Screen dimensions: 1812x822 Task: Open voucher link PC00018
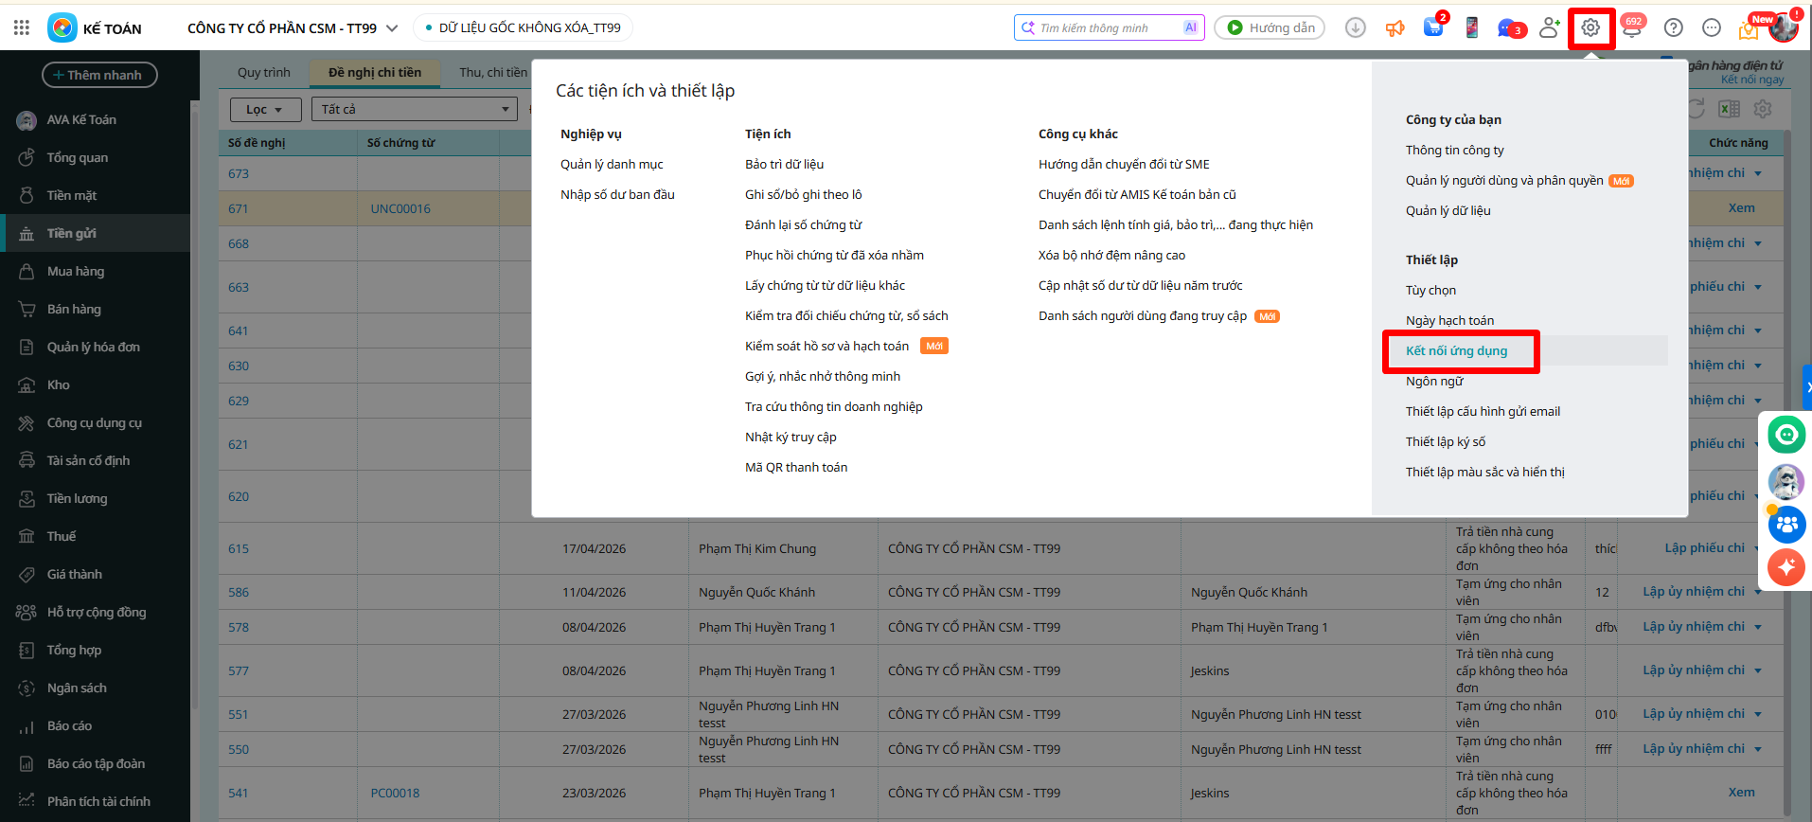pyautogui.click(x=395, y=794)
